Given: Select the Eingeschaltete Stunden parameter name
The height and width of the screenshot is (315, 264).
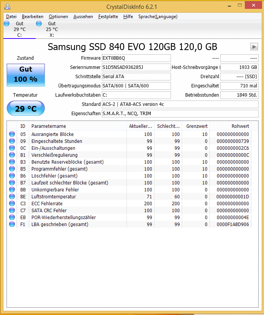Looking at the screenshot, I should click(x=57, y=141).
